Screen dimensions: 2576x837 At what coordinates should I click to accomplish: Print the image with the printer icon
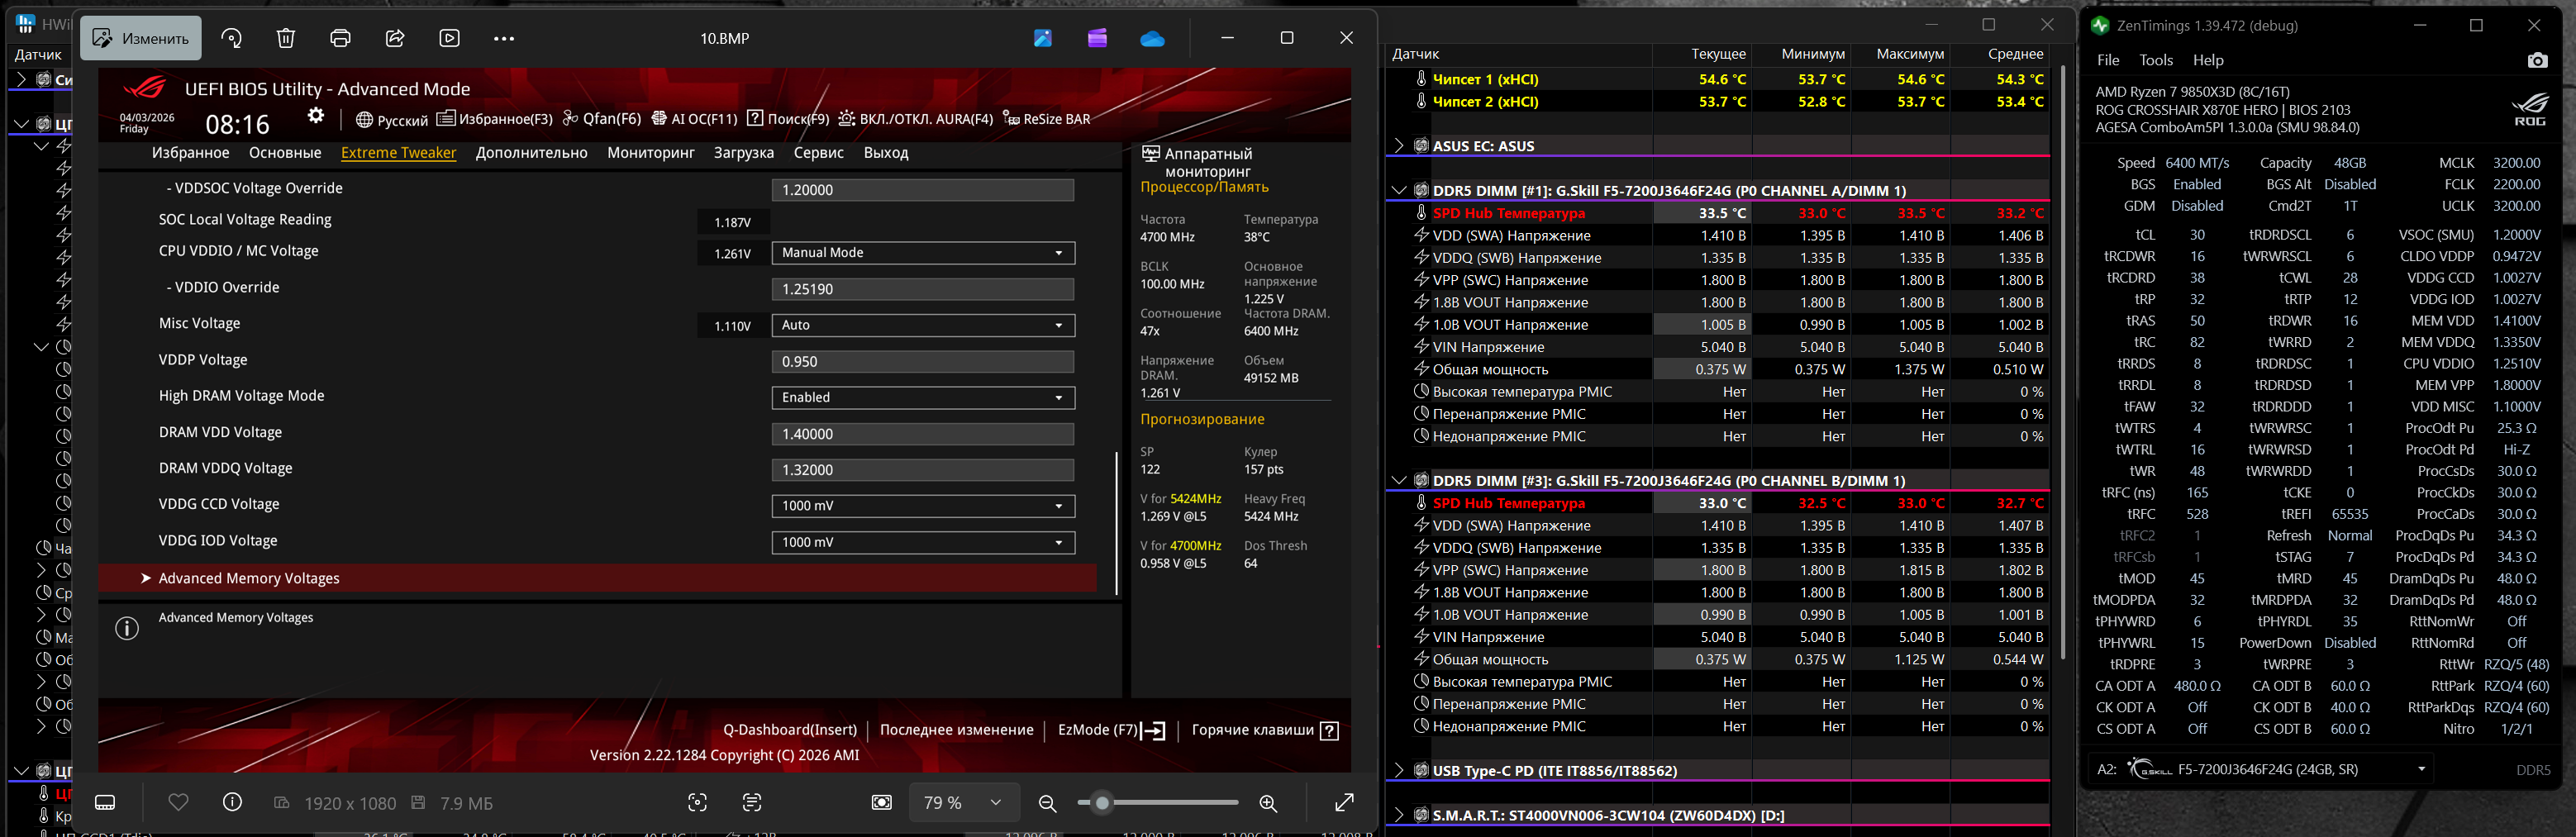(341, 38)
